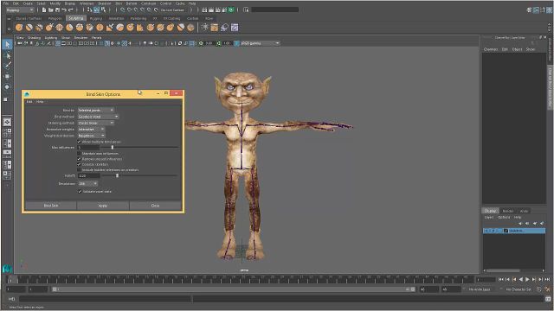Click the Undo arrow icon in top toolbar
This screenshot has height=311, width=554.
64,10
